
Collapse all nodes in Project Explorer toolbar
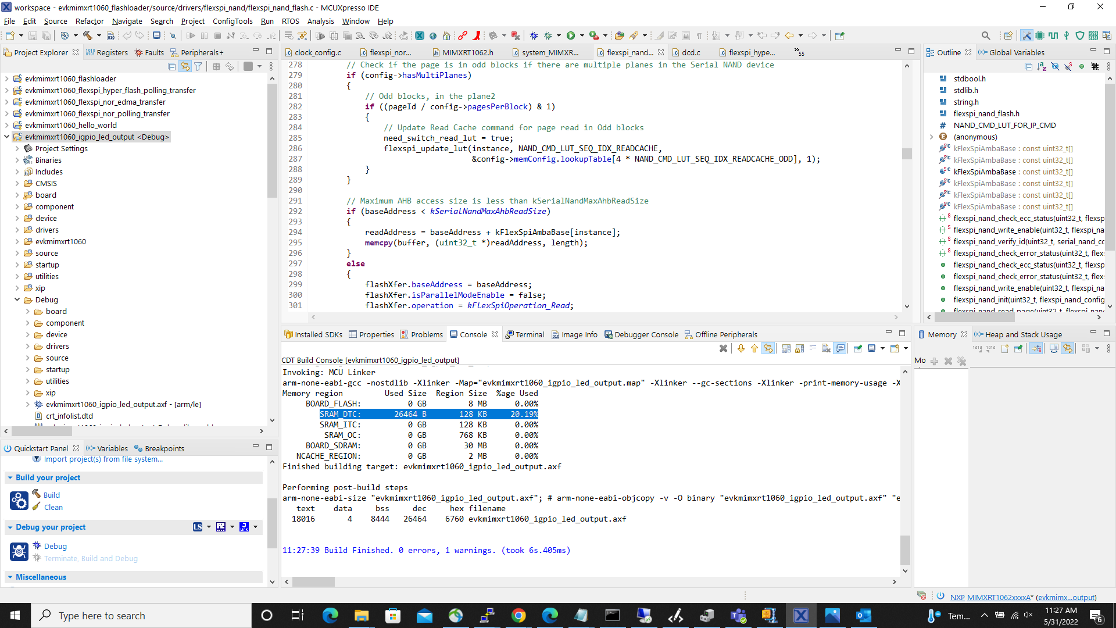pos(172,66)
